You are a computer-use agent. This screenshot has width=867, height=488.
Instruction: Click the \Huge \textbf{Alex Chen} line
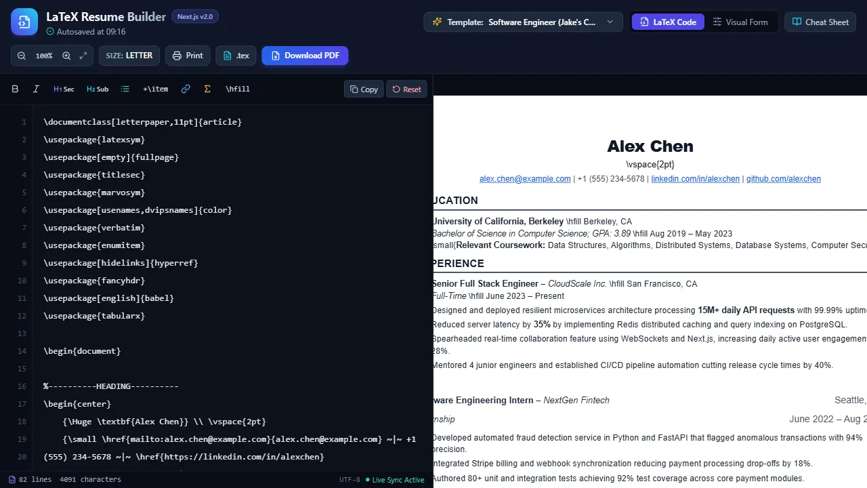[165, 422]
